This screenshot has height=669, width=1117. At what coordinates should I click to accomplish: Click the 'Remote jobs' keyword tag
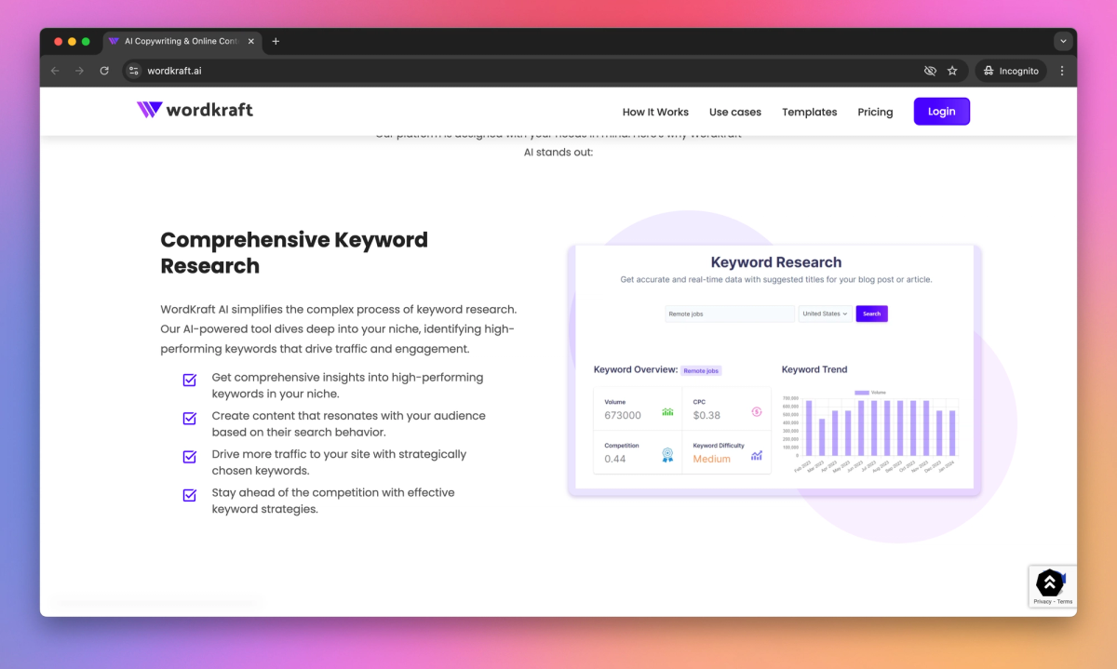click(701, 370)
